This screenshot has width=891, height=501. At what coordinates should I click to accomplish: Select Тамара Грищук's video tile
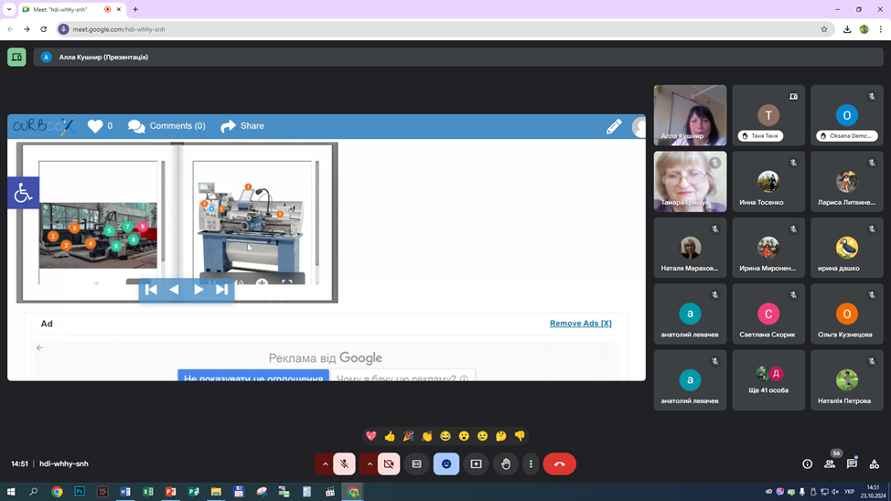[690, 181]
